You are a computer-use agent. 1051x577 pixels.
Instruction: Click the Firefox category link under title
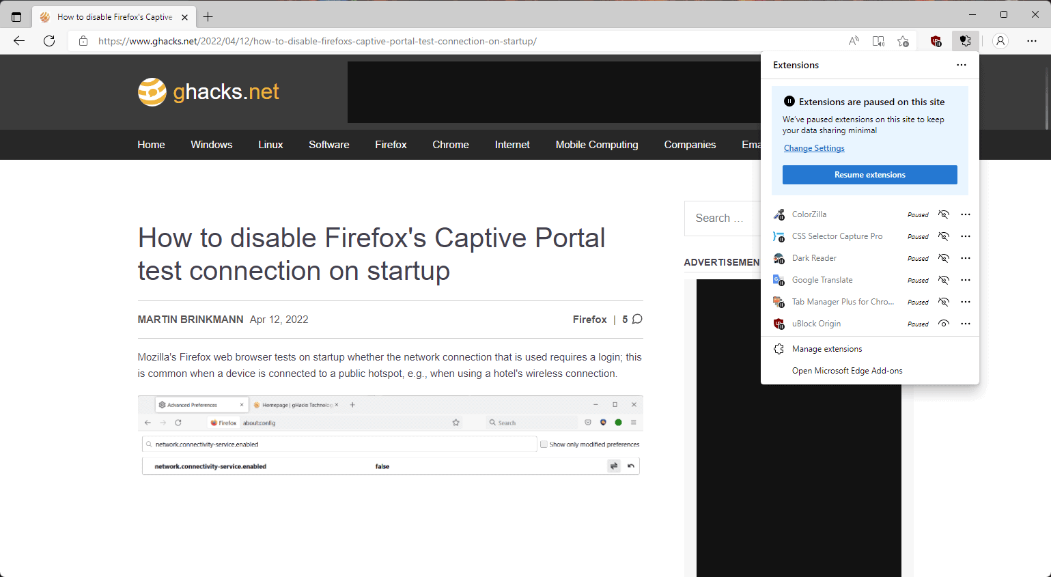pos(590,320)
